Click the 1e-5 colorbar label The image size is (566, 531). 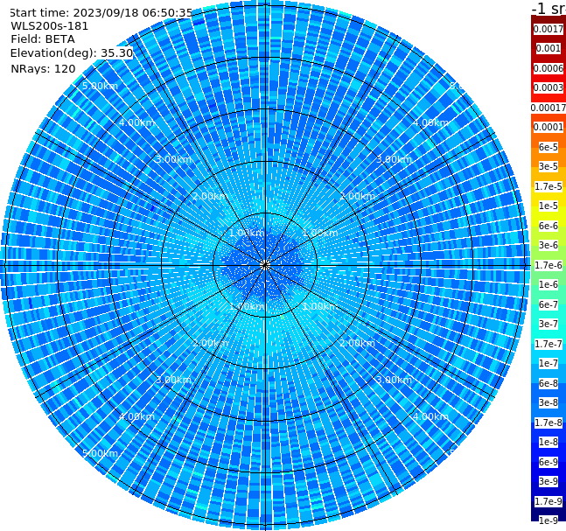(x=549, y=206)
